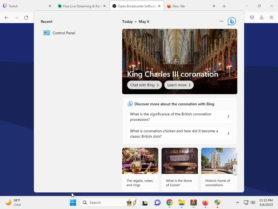Open network status icon in system tray
Image resolution: width=278 pixels, height=209 pixels.
tap(246, 202)
